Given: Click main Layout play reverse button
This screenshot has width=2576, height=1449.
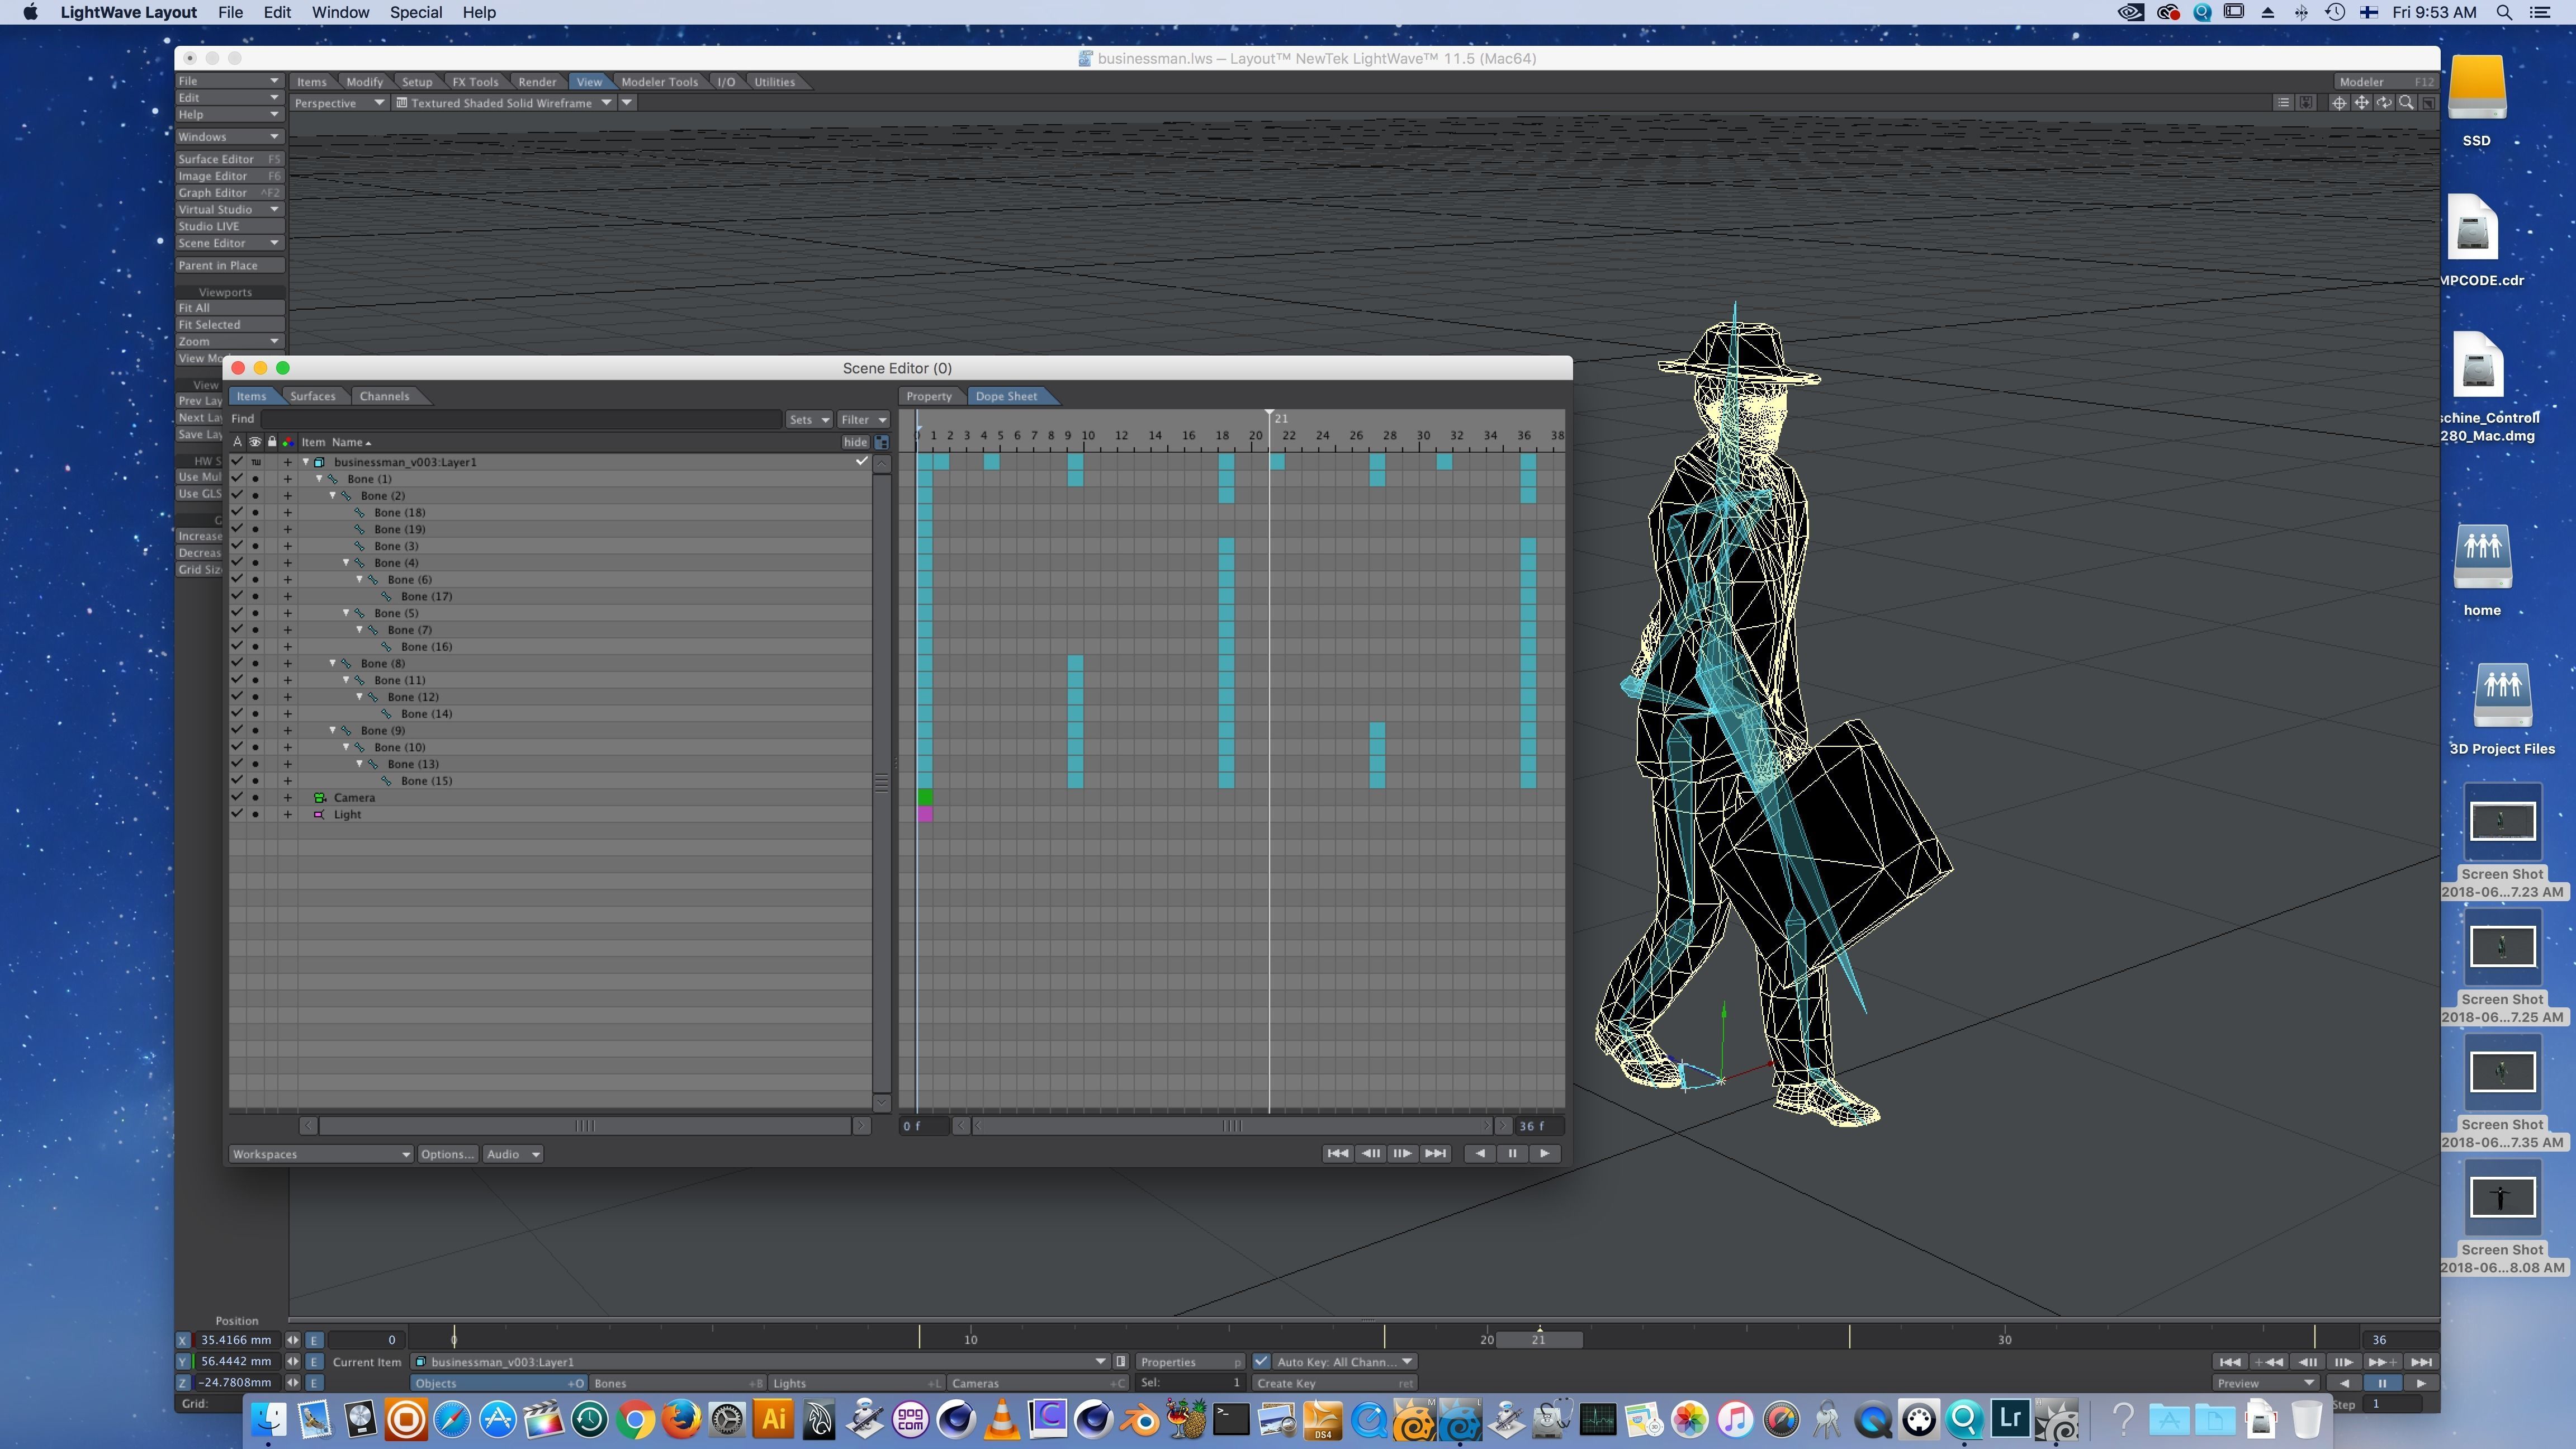Looking at the screenshot, I should (x=2344, y=1384).
